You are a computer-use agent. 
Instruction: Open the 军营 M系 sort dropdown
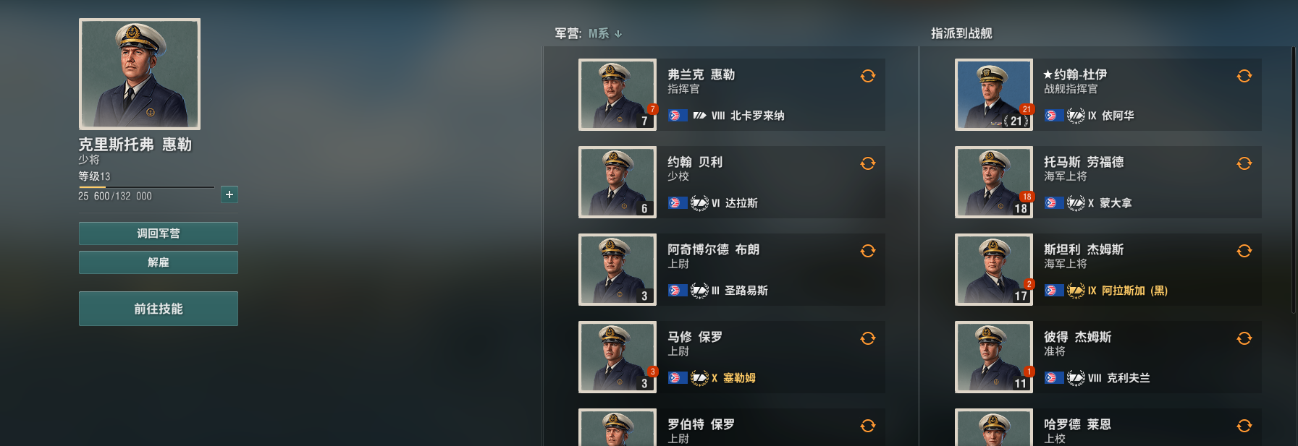coord(605,33)
